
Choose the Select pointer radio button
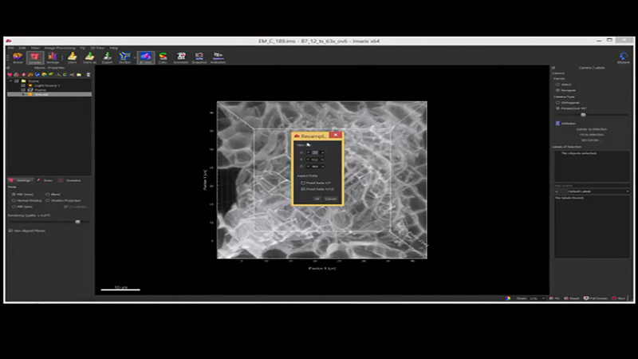click(x=557, y=85)
